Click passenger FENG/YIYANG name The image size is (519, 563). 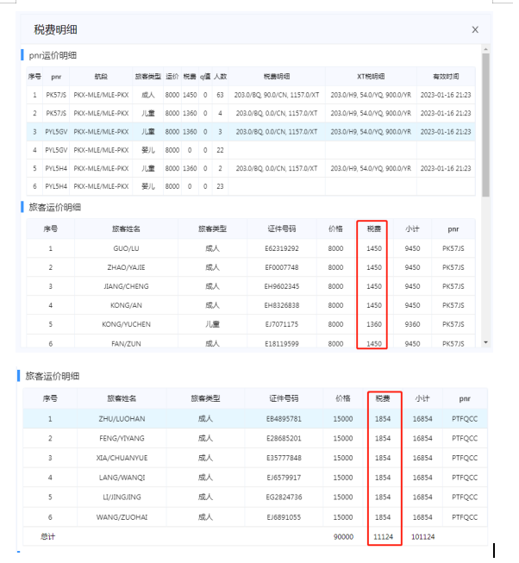pyautogui.click(x=122, y=439)
